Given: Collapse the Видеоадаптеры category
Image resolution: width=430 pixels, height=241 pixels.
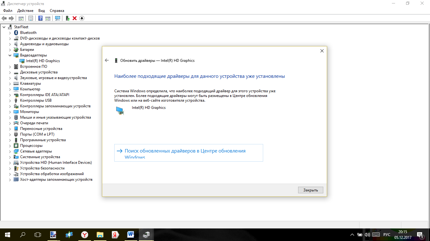Looking at the screenshot, I should tap(10, 55).
